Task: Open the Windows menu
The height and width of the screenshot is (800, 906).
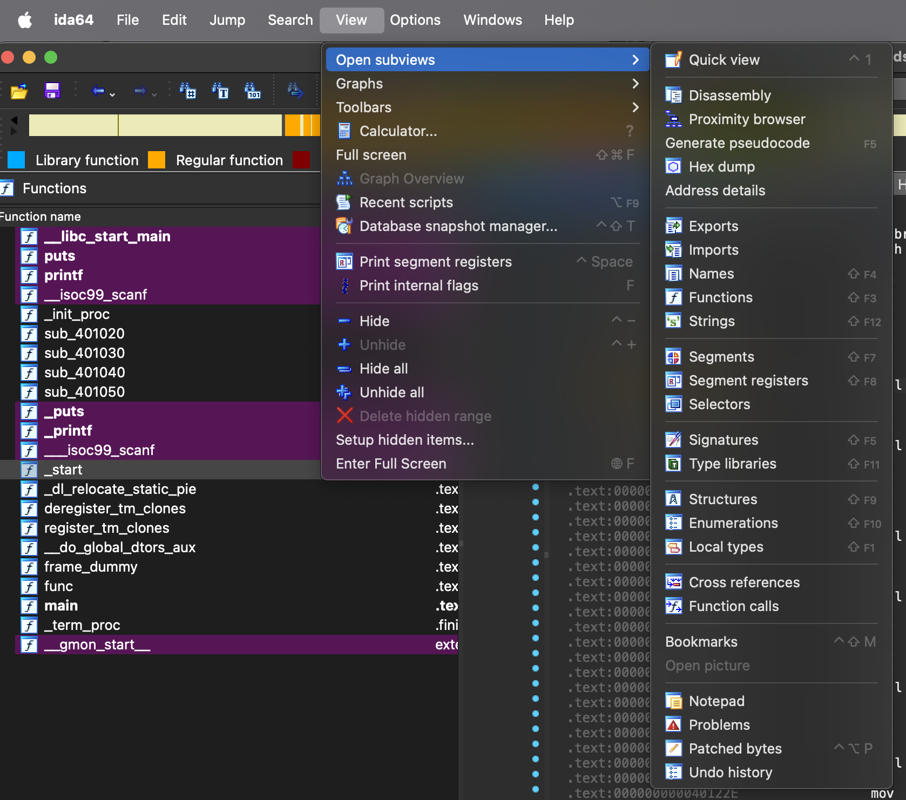Action: (x=493, y=20)
